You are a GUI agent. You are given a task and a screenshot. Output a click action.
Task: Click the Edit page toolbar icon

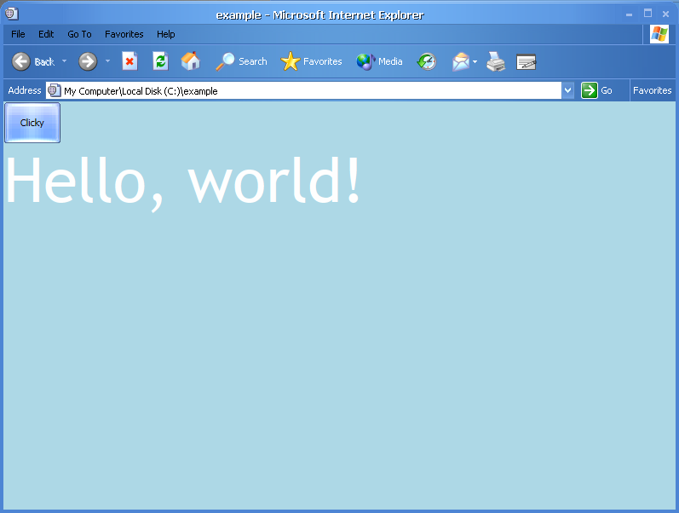click(527, 62)
